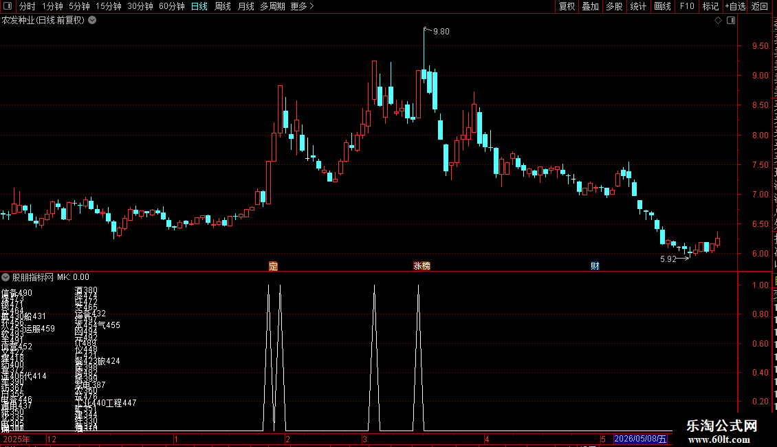Open the 统计 statistics tool
Viewport: 777px width, 447px height.
[638, 6]
